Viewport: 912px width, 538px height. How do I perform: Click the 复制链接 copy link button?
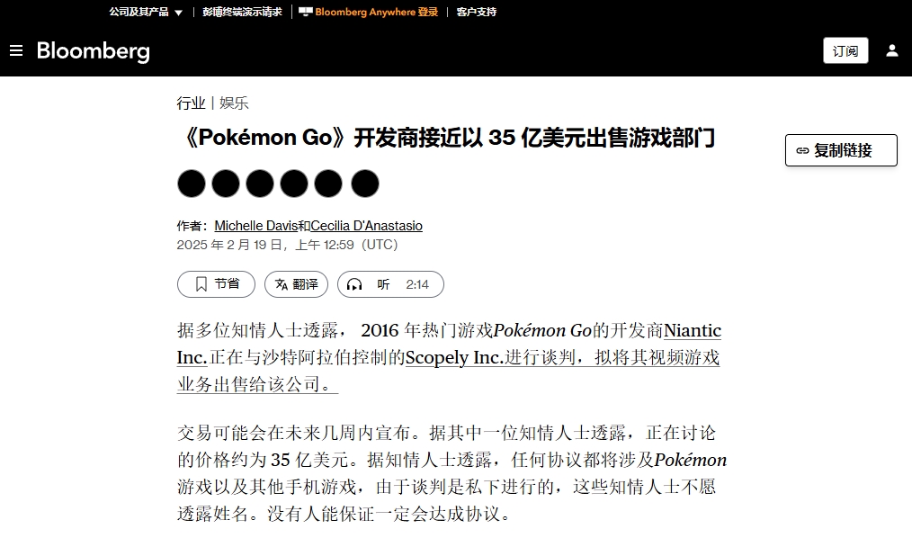click(x=841, y=150)
